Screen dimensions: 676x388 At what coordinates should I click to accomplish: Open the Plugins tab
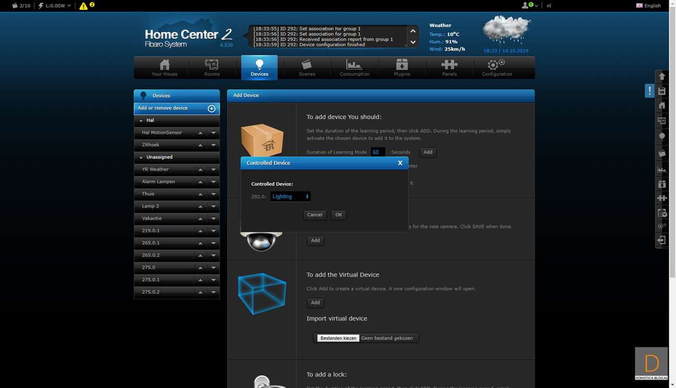402,68
